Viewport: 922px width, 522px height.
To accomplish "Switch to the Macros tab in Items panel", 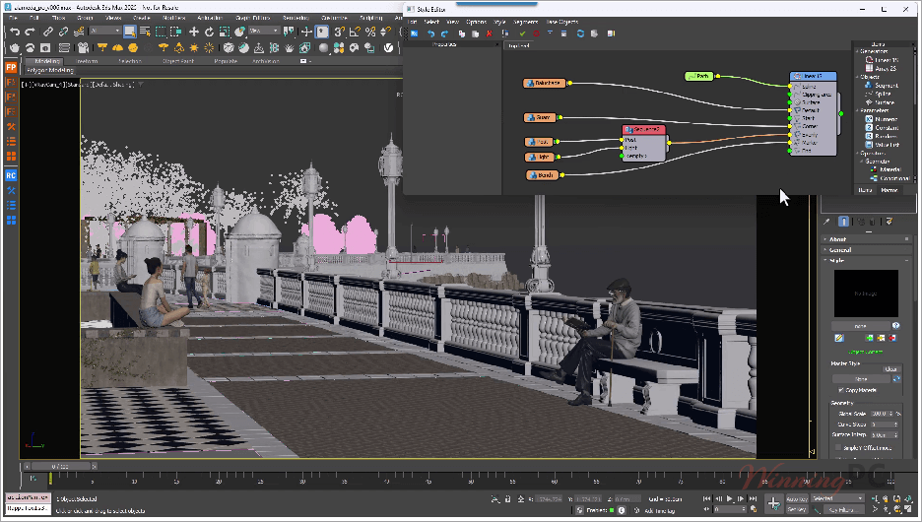I will (889, 190).
